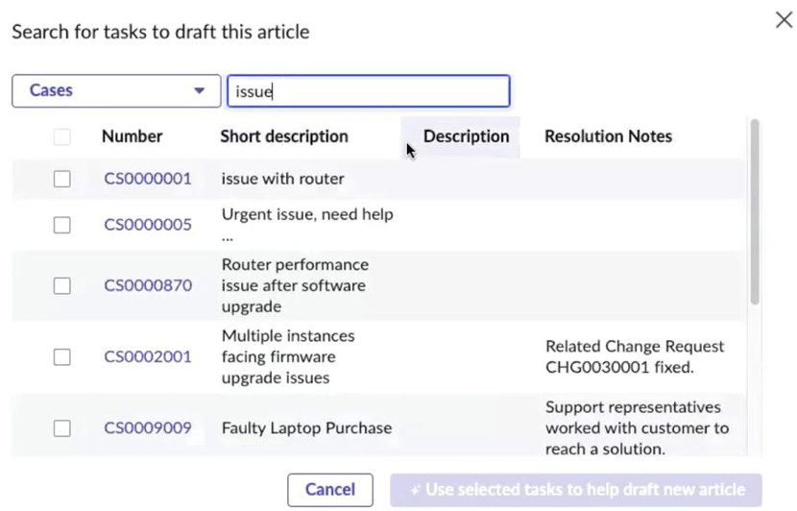797x511 pixels.
Task: Close the search tasks dialog
Action: [784, 20]
